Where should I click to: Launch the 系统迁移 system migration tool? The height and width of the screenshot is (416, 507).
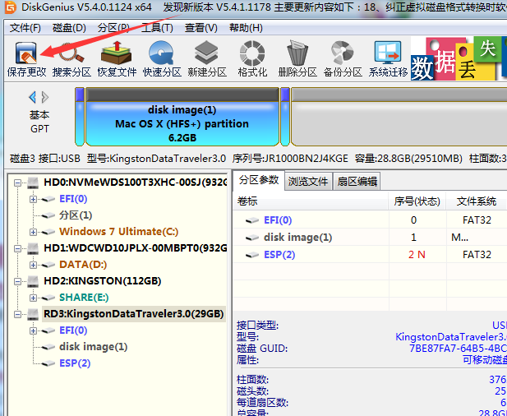pyautogui.click(x=388, y=59)
